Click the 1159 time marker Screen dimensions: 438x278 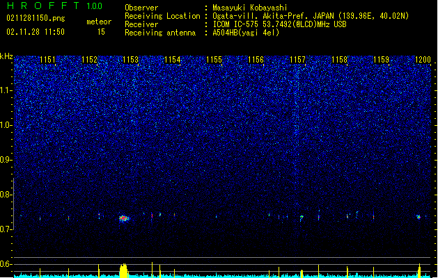click(381, 60)
